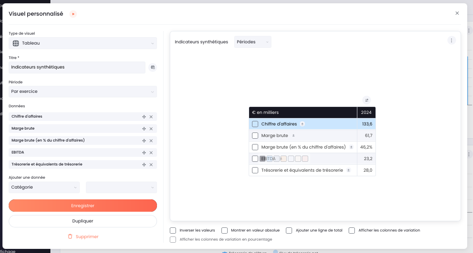Image resolution: width=473 pixels, height=253 pixels.
Task: Click the 2024 column header
Action: [x=366, y=113]
